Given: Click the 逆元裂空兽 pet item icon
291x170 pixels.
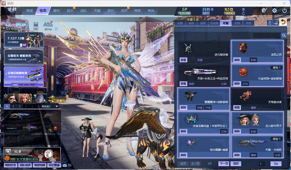Looking at the screenshot, I should click(x=188, y=48).
